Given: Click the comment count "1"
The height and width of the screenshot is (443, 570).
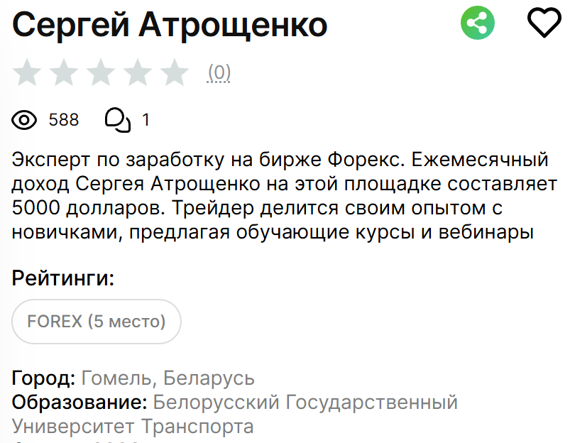Looking at the screenshot, I should [146, 120].
